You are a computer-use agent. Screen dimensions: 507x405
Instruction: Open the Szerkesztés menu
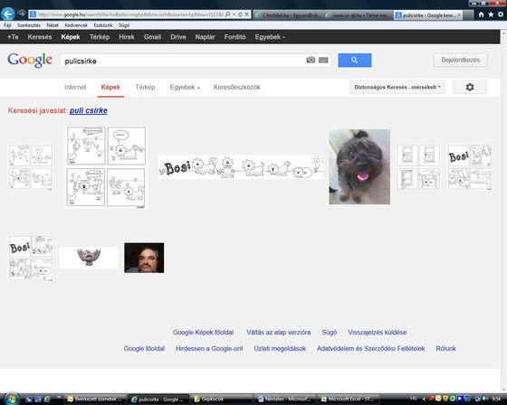[x=29, y=25]
